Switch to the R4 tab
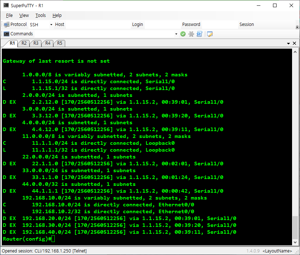The height and width of the screenshot is (255, 300). coord(48,43)
